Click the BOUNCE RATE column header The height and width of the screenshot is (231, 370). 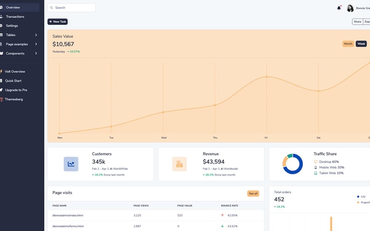(229, 206)
